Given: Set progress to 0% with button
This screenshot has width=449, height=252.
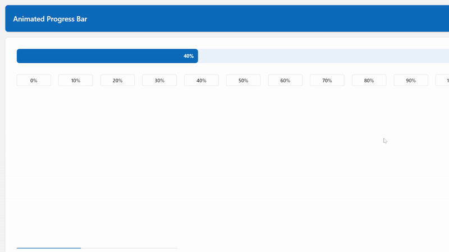Looking at the screenshot, I should [x=34, y=80].
